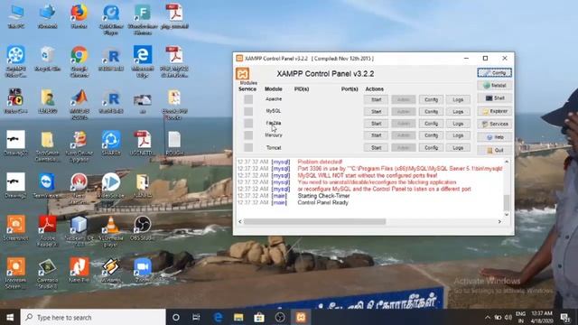Viewport: 578px width, 325px height.
Task: Toggle Mercury service checkbox
Action: 248,135
